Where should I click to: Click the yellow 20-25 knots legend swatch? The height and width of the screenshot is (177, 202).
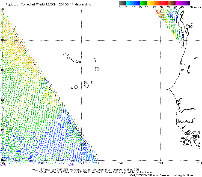[x=151, y=3]
